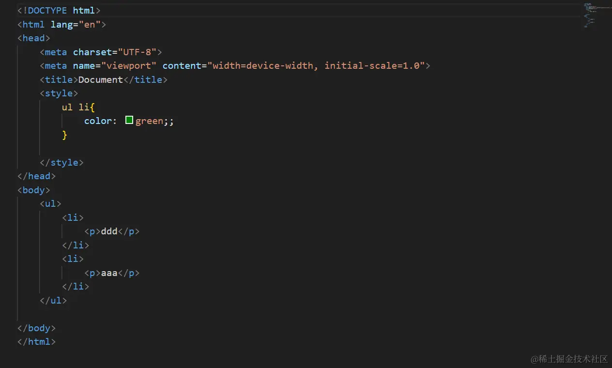Click the "UTF-8" string value
The width and height of the screenshot is (612, 368).
pos(137,52)
